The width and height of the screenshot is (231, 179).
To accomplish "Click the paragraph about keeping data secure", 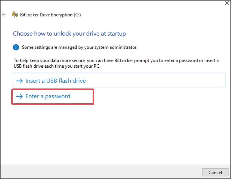I will (116, 63).
